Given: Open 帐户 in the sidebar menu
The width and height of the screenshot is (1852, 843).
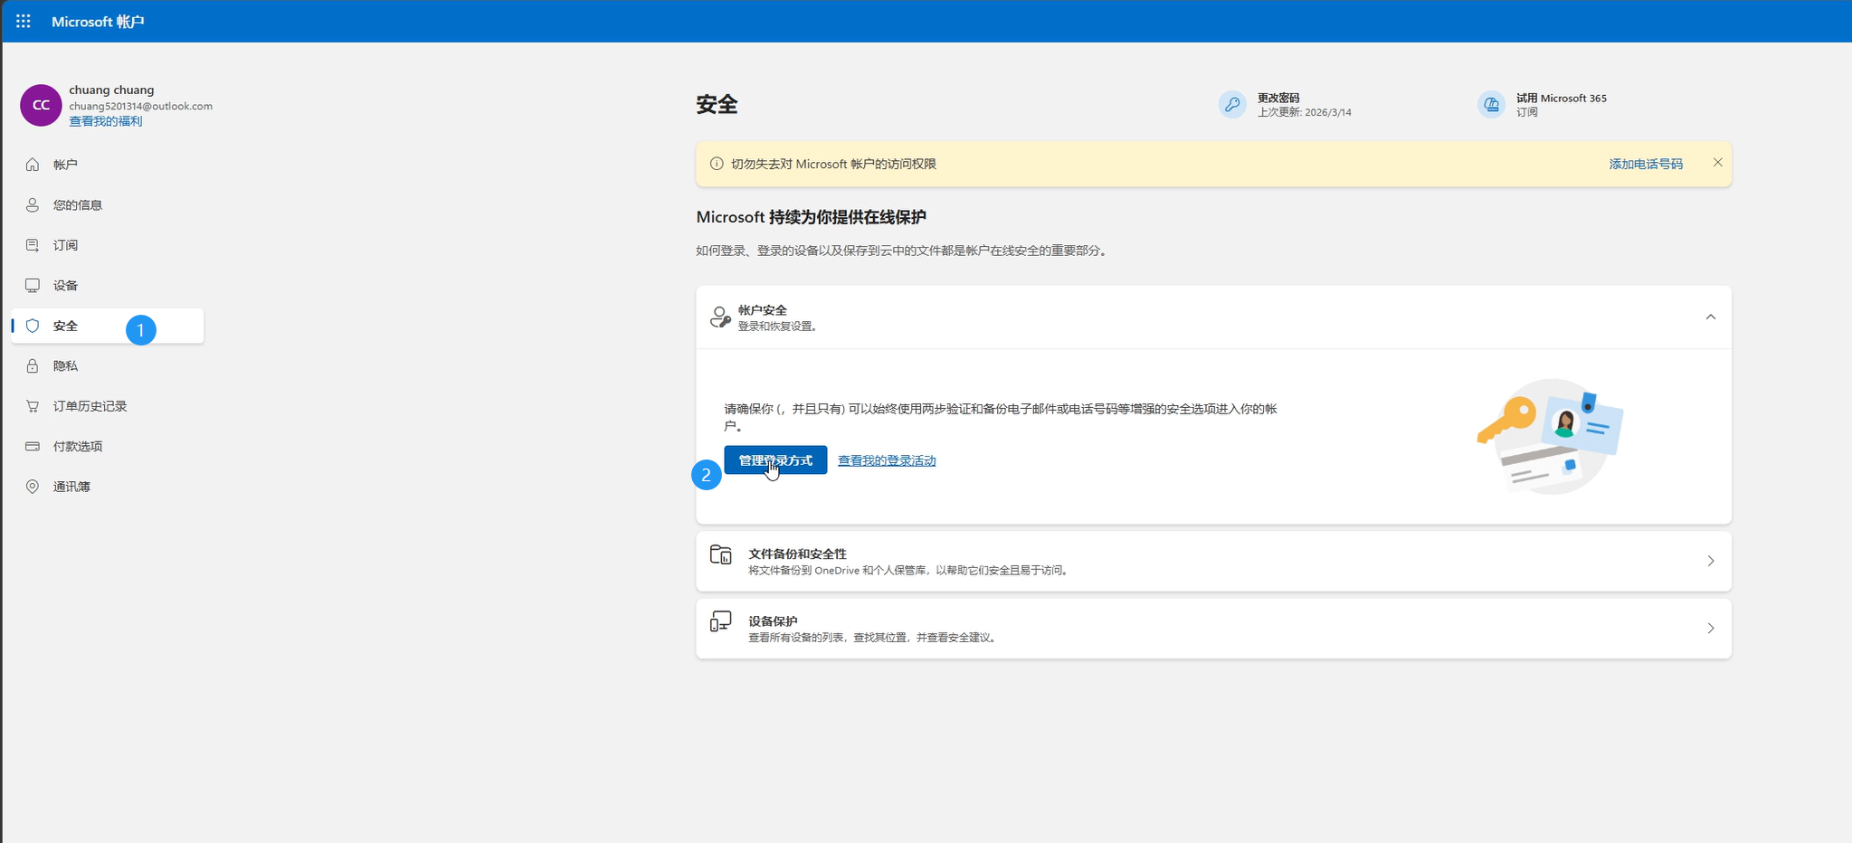Looking at the screenshot, I should click(x=65, y=165).
